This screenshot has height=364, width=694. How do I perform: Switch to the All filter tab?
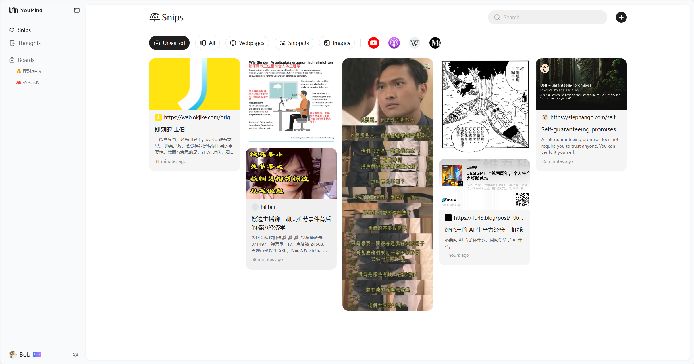click(x=207, y=43)
